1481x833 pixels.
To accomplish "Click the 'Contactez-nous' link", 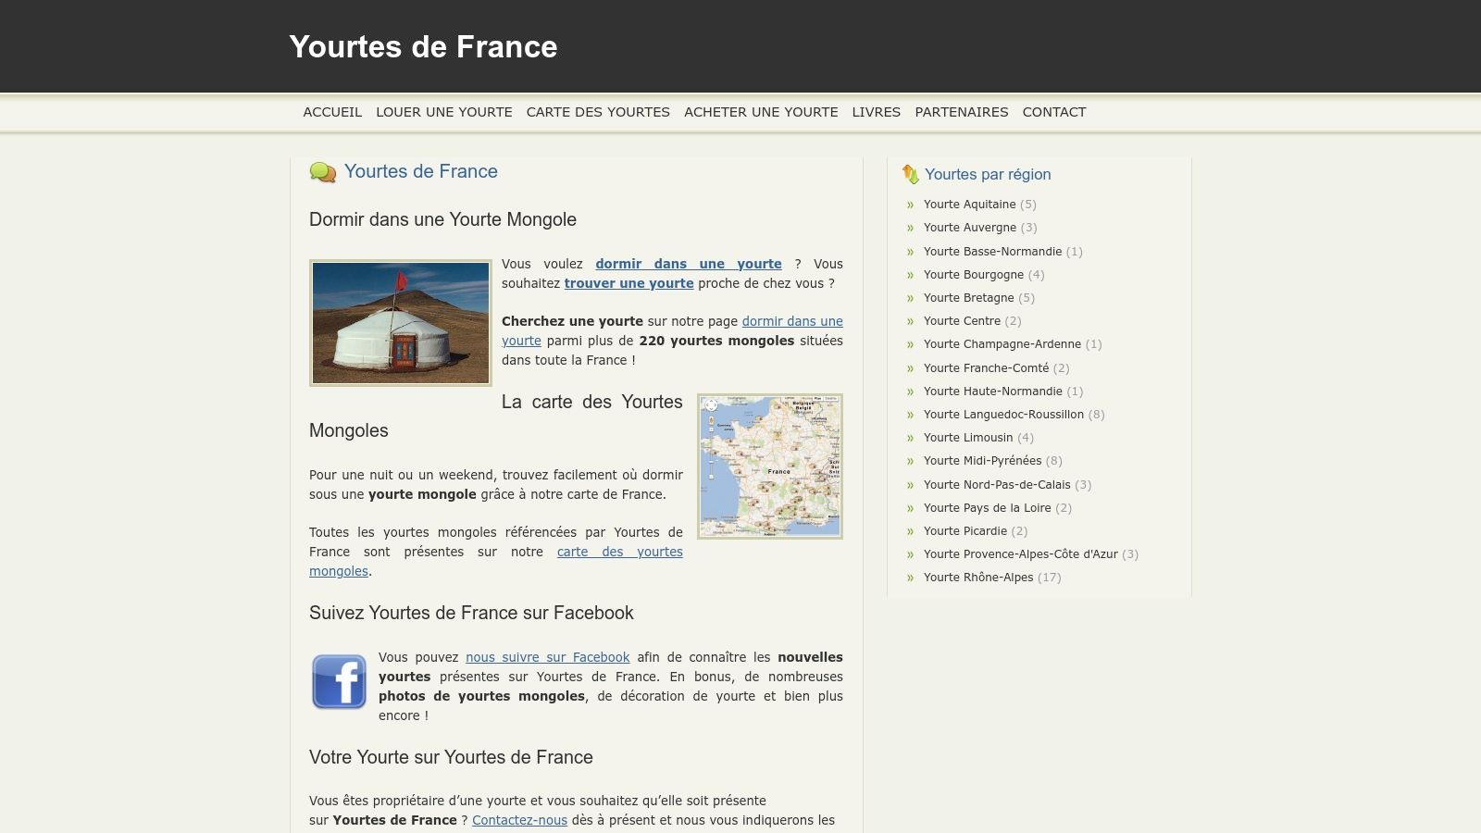I will coord(519,820).
